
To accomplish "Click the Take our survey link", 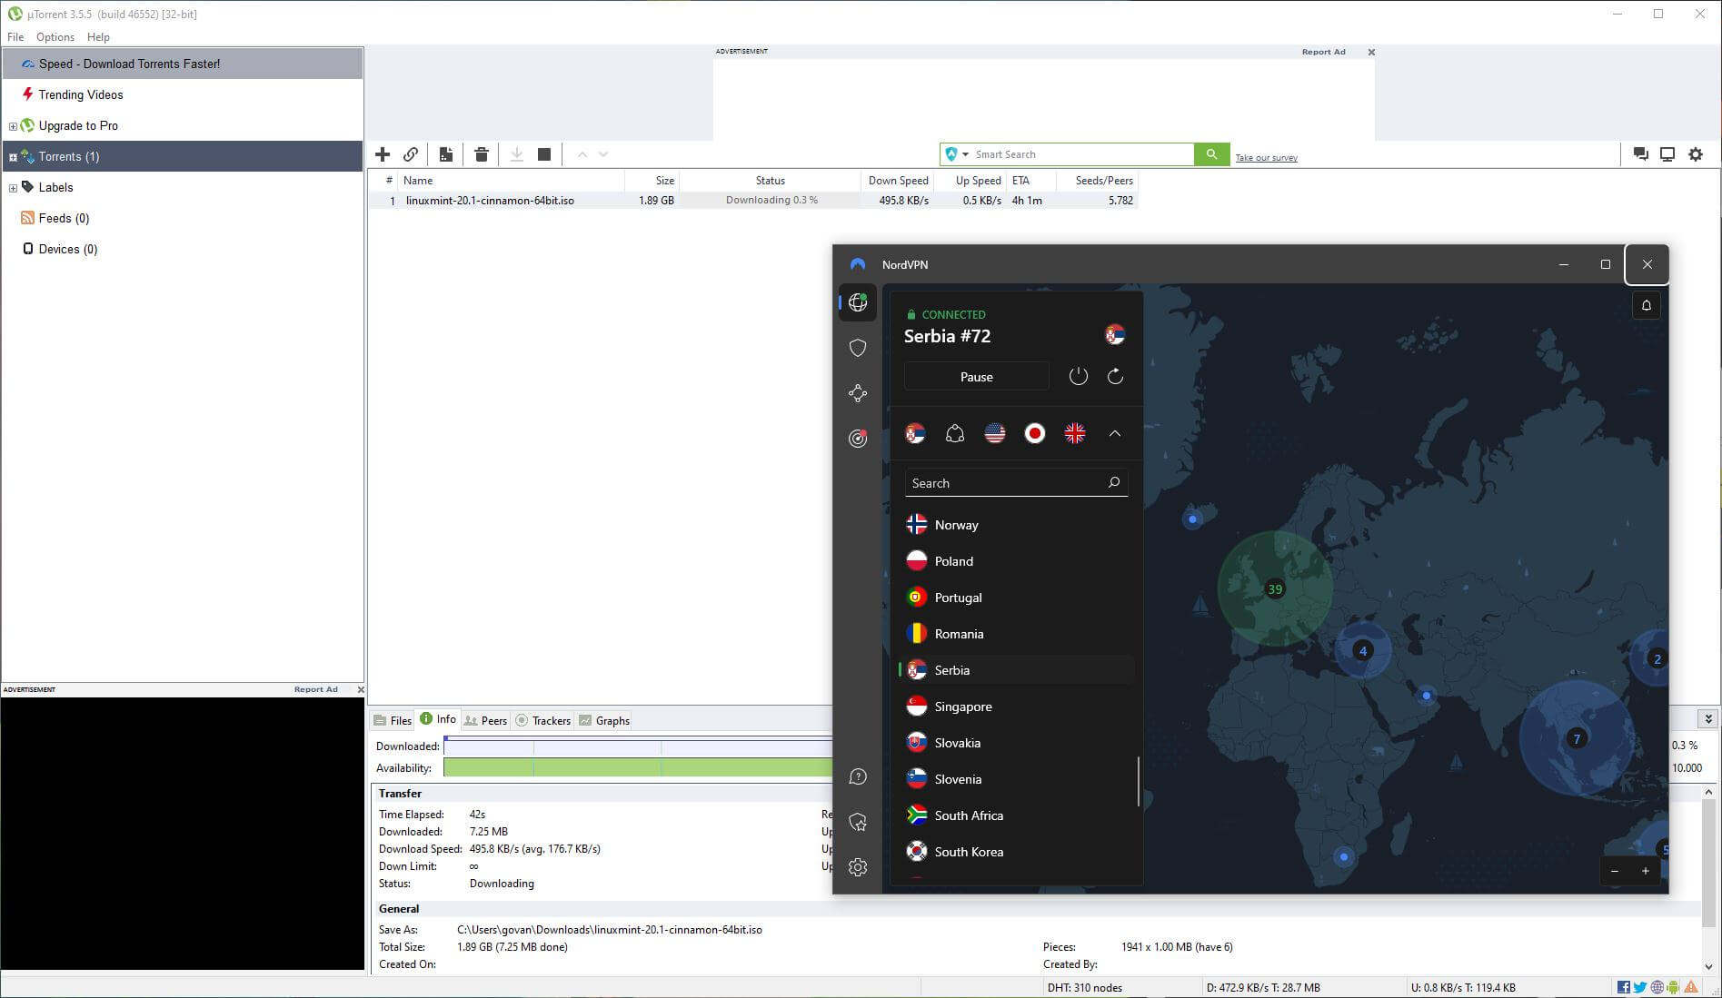I will [1266, 158].
